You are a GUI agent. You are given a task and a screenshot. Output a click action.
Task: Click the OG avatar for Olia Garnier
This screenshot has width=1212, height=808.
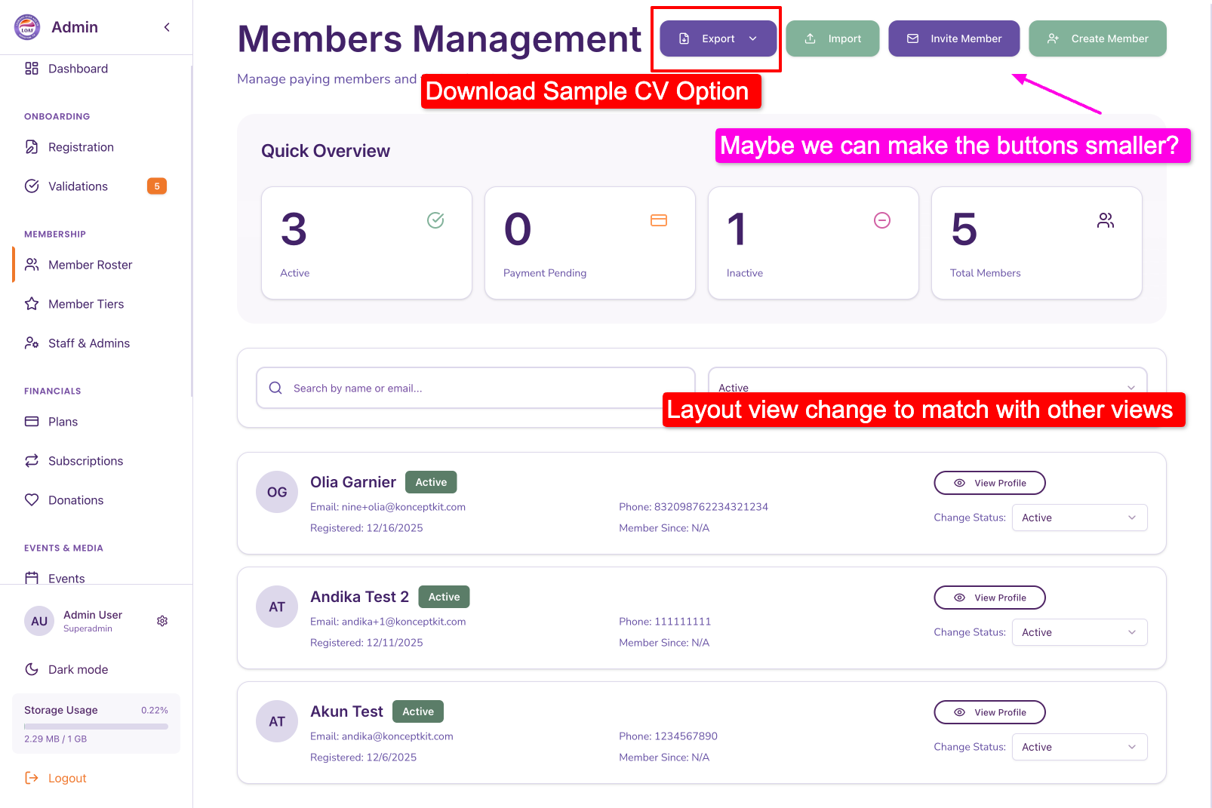click(277, 492)
